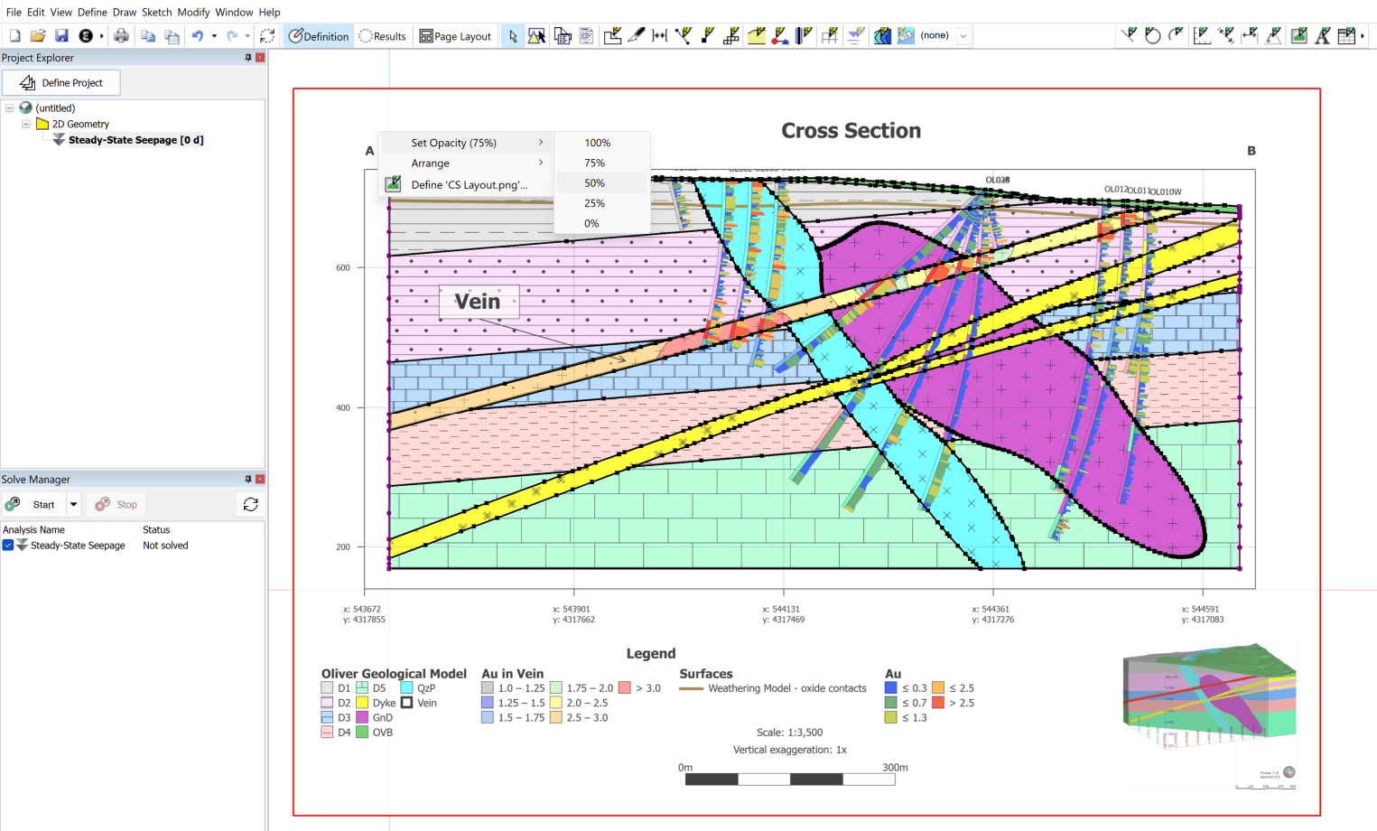Toggle the Solve Manager pin icon

(248, 480)
